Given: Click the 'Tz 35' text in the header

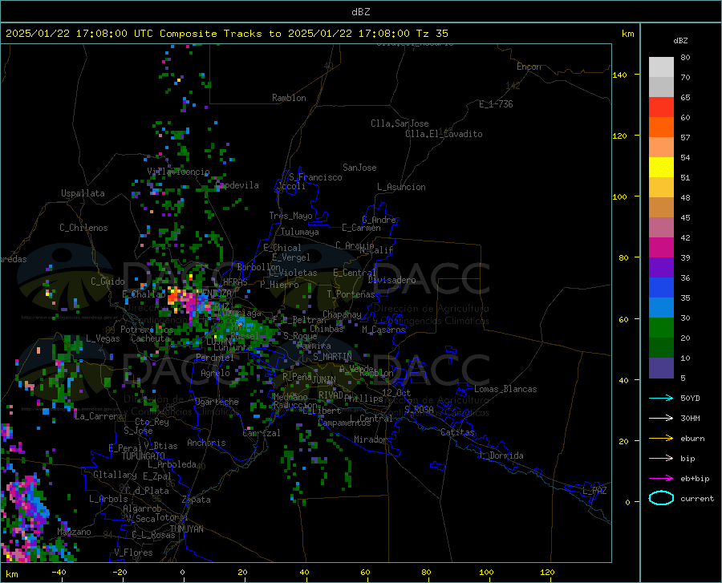Looking at the screenshot, I should point(432,34).
